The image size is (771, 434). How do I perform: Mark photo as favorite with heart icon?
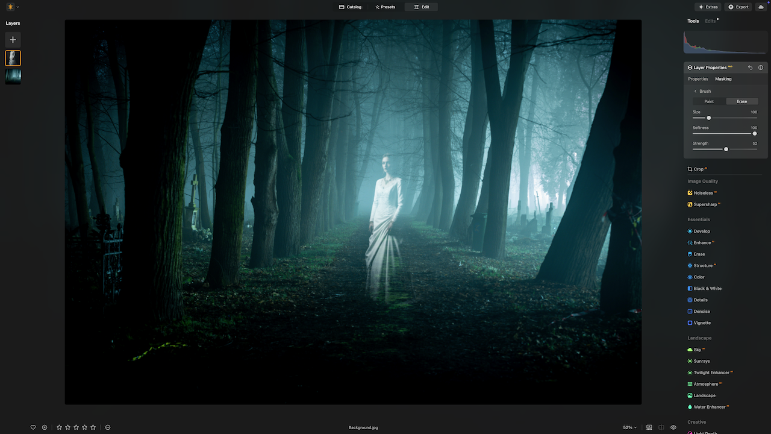[33, 427]
